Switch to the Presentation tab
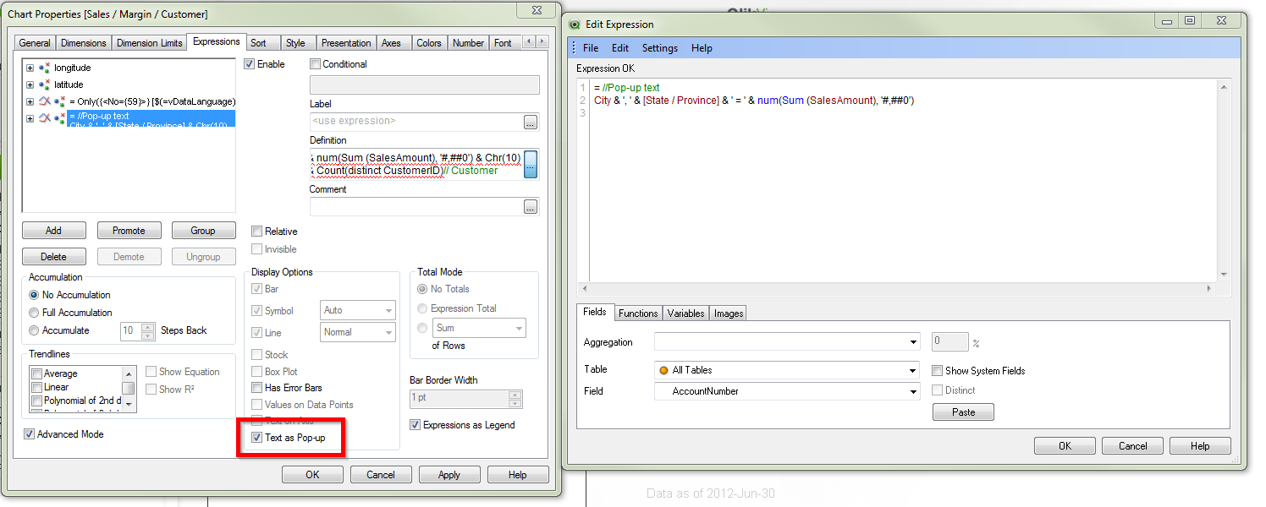The image size is (1266, 507). point(346,43)
